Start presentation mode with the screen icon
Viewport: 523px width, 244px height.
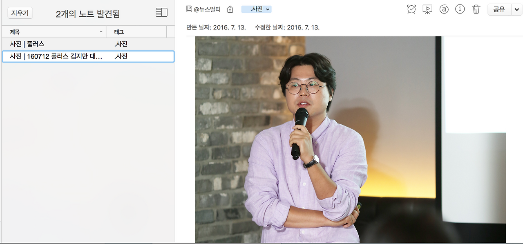coord(427,9)
